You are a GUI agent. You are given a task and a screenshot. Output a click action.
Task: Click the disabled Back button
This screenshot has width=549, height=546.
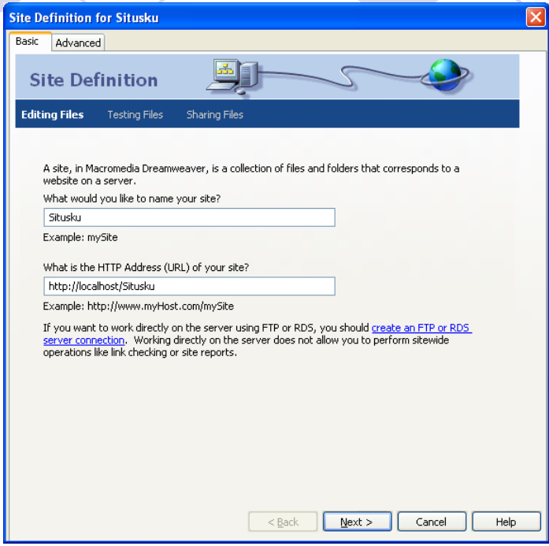click(x=283, y=522)
